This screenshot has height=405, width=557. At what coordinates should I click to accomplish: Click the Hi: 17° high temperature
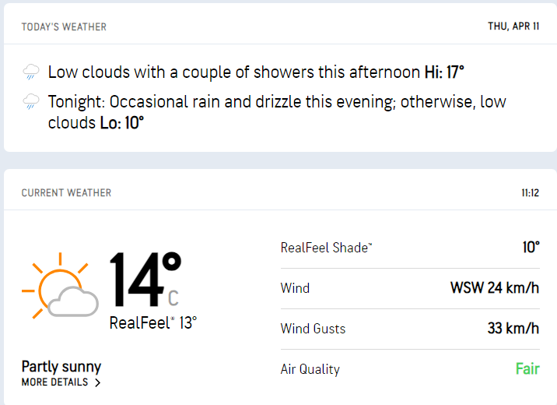pyautogui.click(x=443, y=72)
